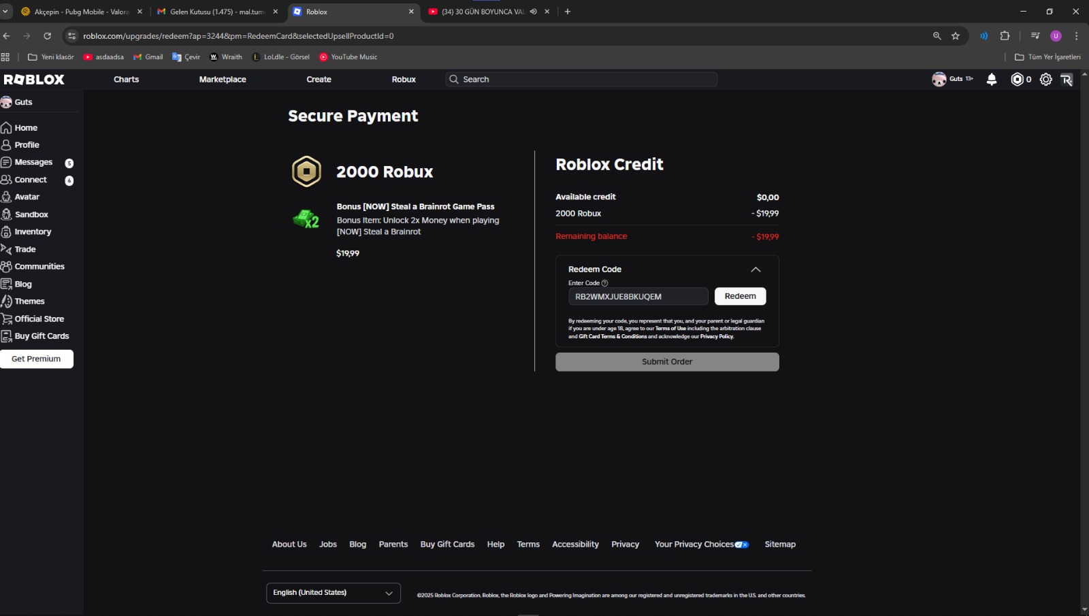Click the Roblox Search box
This screenshot has width=1089, height=616.
[581, 80]
